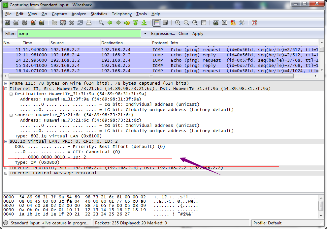Sort packets by Protocol column header
The height and width of the screenshot is (229, 327).
[160, 43]
